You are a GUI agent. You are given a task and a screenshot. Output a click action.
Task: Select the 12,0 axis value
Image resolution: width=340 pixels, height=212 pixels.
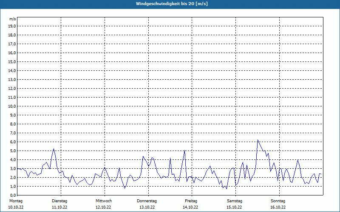click(x=12, y=89)
